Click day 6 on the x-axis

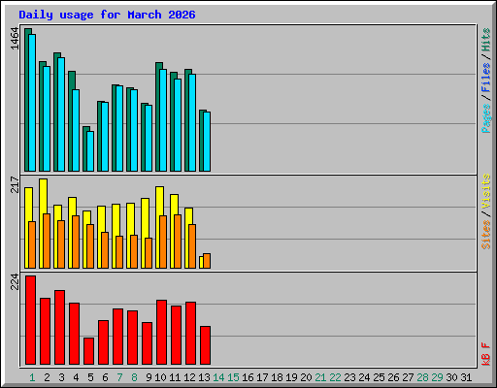(x=105, y=377)
